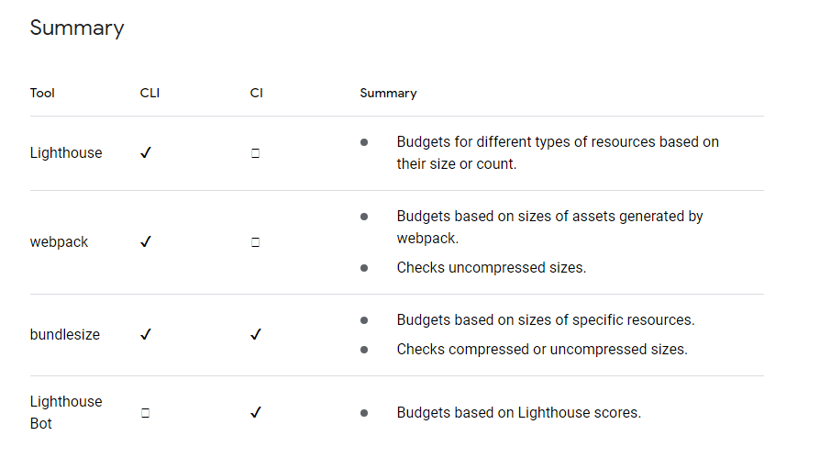Screen dimensions: 831x458
Task: Click the webpack CLI checkmark
Action: pos(145,242)
